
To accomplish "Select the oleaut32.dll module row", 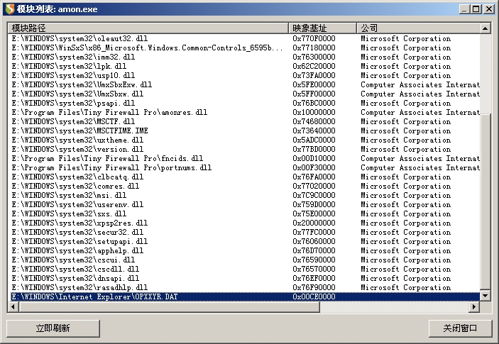I will click(244, 38).
